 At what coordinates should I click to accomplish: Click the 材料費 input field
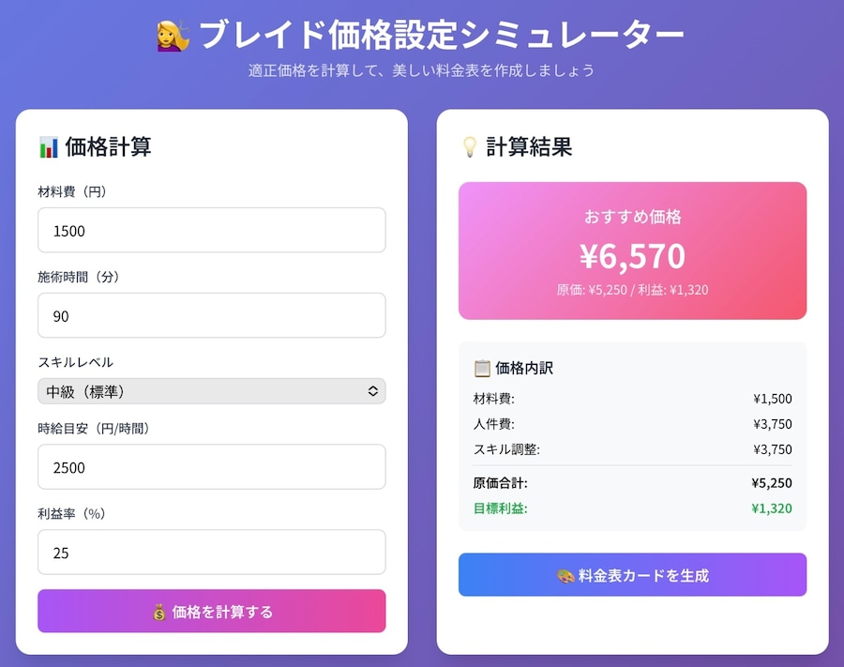pos(212,231)
